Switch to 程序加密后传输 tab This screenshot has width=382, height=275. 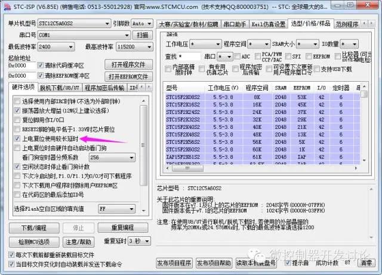coord(104,88)
